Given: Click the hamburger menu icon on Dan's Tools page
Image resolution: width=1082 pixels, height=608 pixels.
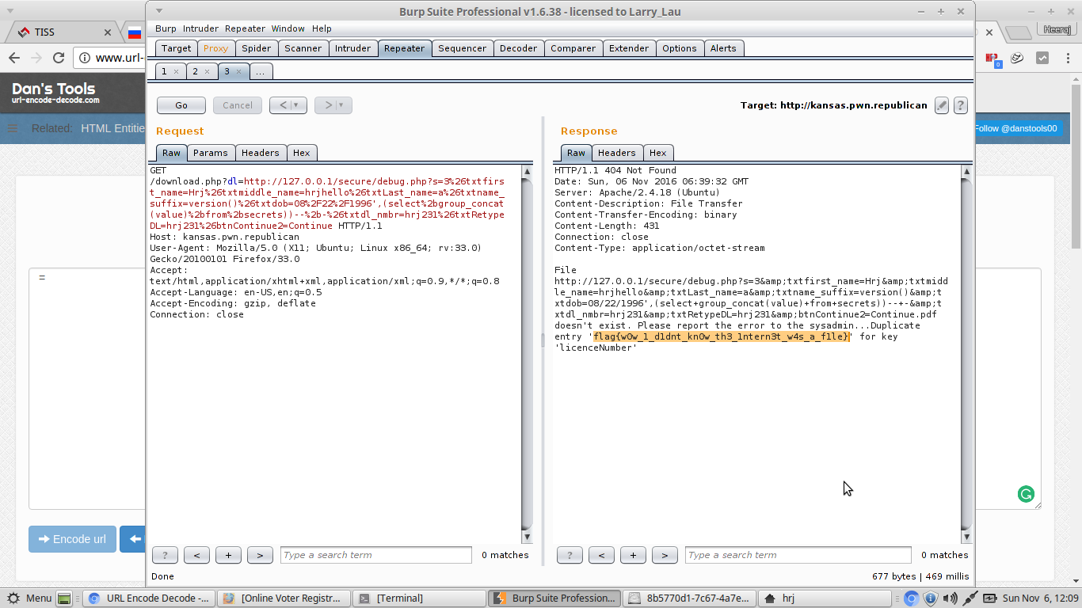Looking at the screenshot, I should pyautogui.click(x=12, y=128).
